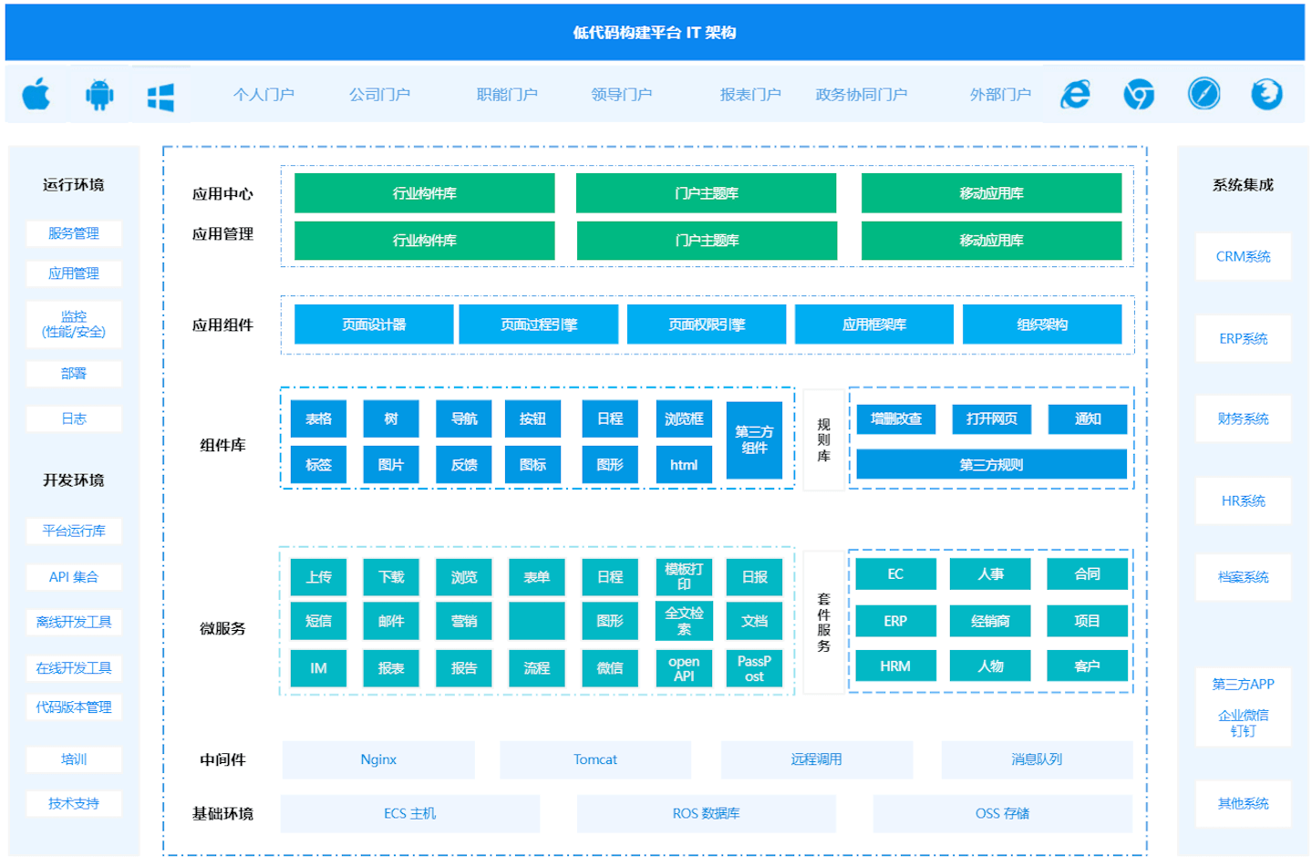Image resolution: width=1312 pixels, height=867 pixels.
Task: Select the API 集合 box
Action: (74, 577)
